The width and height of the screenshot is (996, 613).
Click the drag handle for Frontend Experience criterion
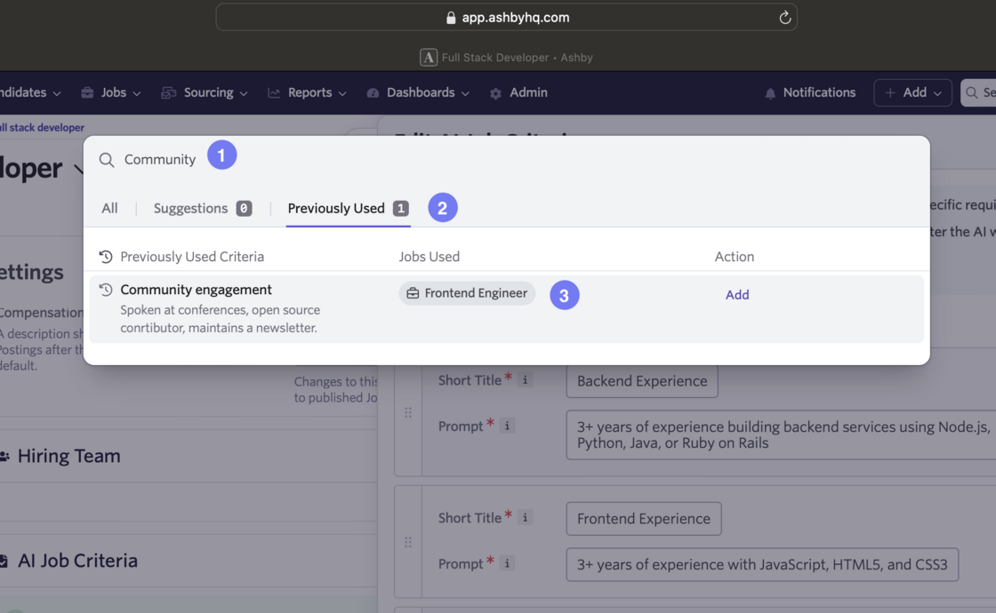tap(408, 542)
